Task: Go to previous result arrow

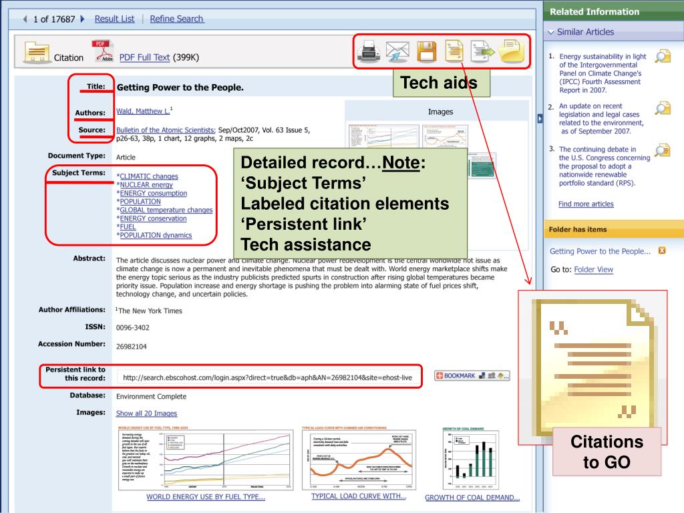Action: pyautogui.click(x=25, y=19)
